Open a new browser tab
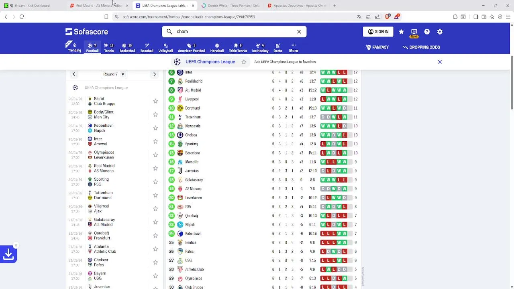This screenshot has width=514, height=289. [x=335, y=6]
